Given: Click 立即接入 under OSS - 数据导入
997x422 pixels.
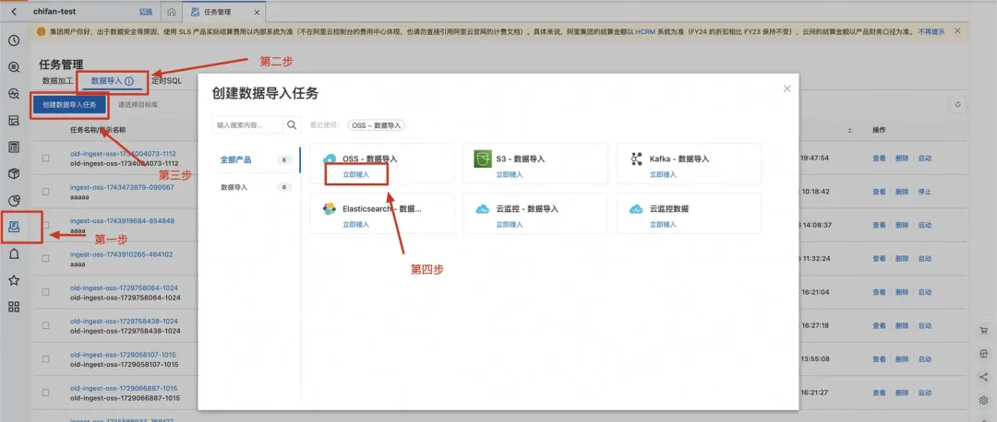Looking at the screenshot, I should [x=356, y=174].
